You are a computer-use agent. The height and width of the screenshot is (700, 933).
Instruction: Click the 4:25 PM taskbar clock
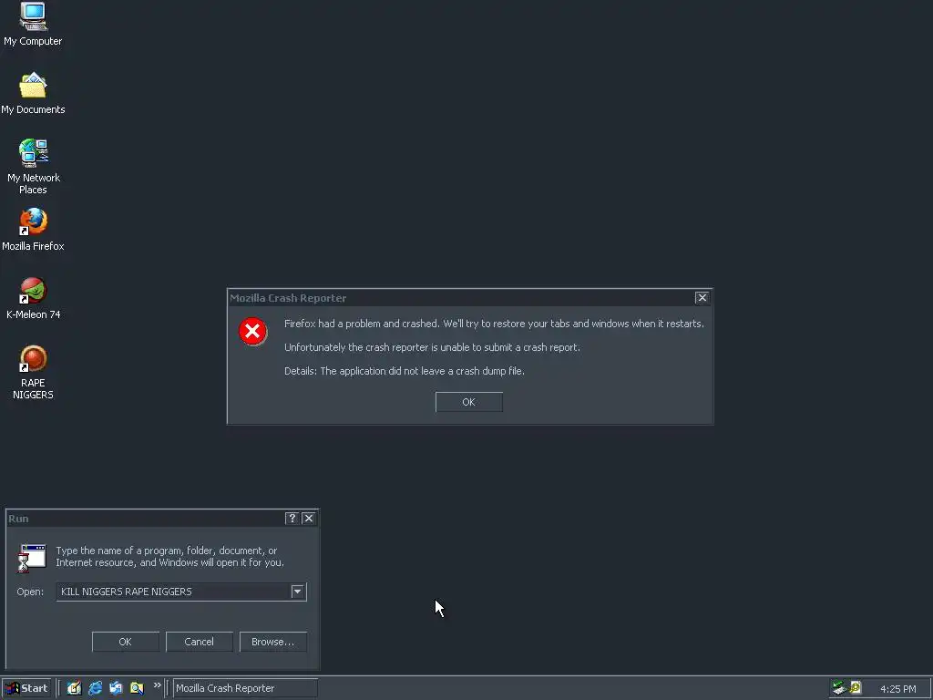(897, 689)
